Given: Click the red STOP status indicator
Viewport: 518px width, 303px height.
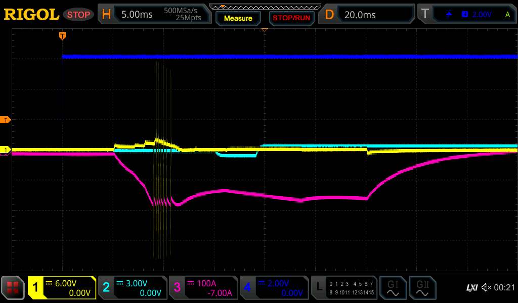Looking at the screenshot, I should tap(78, 15).
